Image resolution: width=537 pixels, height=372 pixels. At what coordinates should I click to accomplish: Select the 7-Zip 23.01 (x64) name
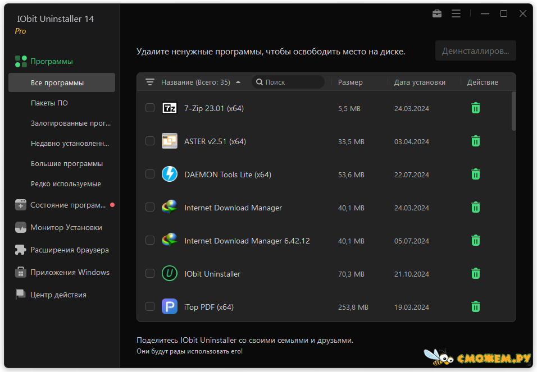214,108
